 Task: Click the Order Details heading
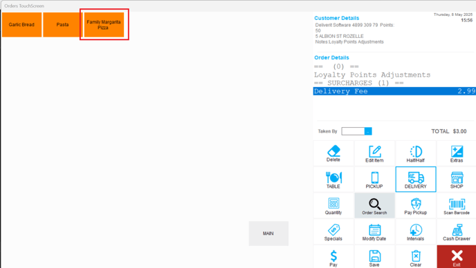331,57
